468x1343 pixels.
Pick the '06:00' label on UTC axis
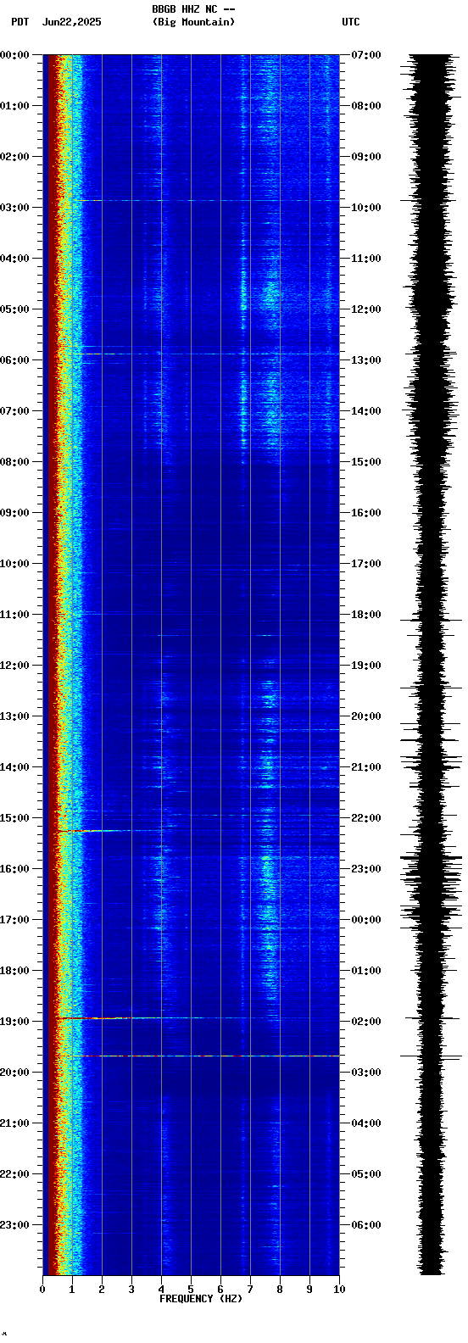pos(366,1225)
